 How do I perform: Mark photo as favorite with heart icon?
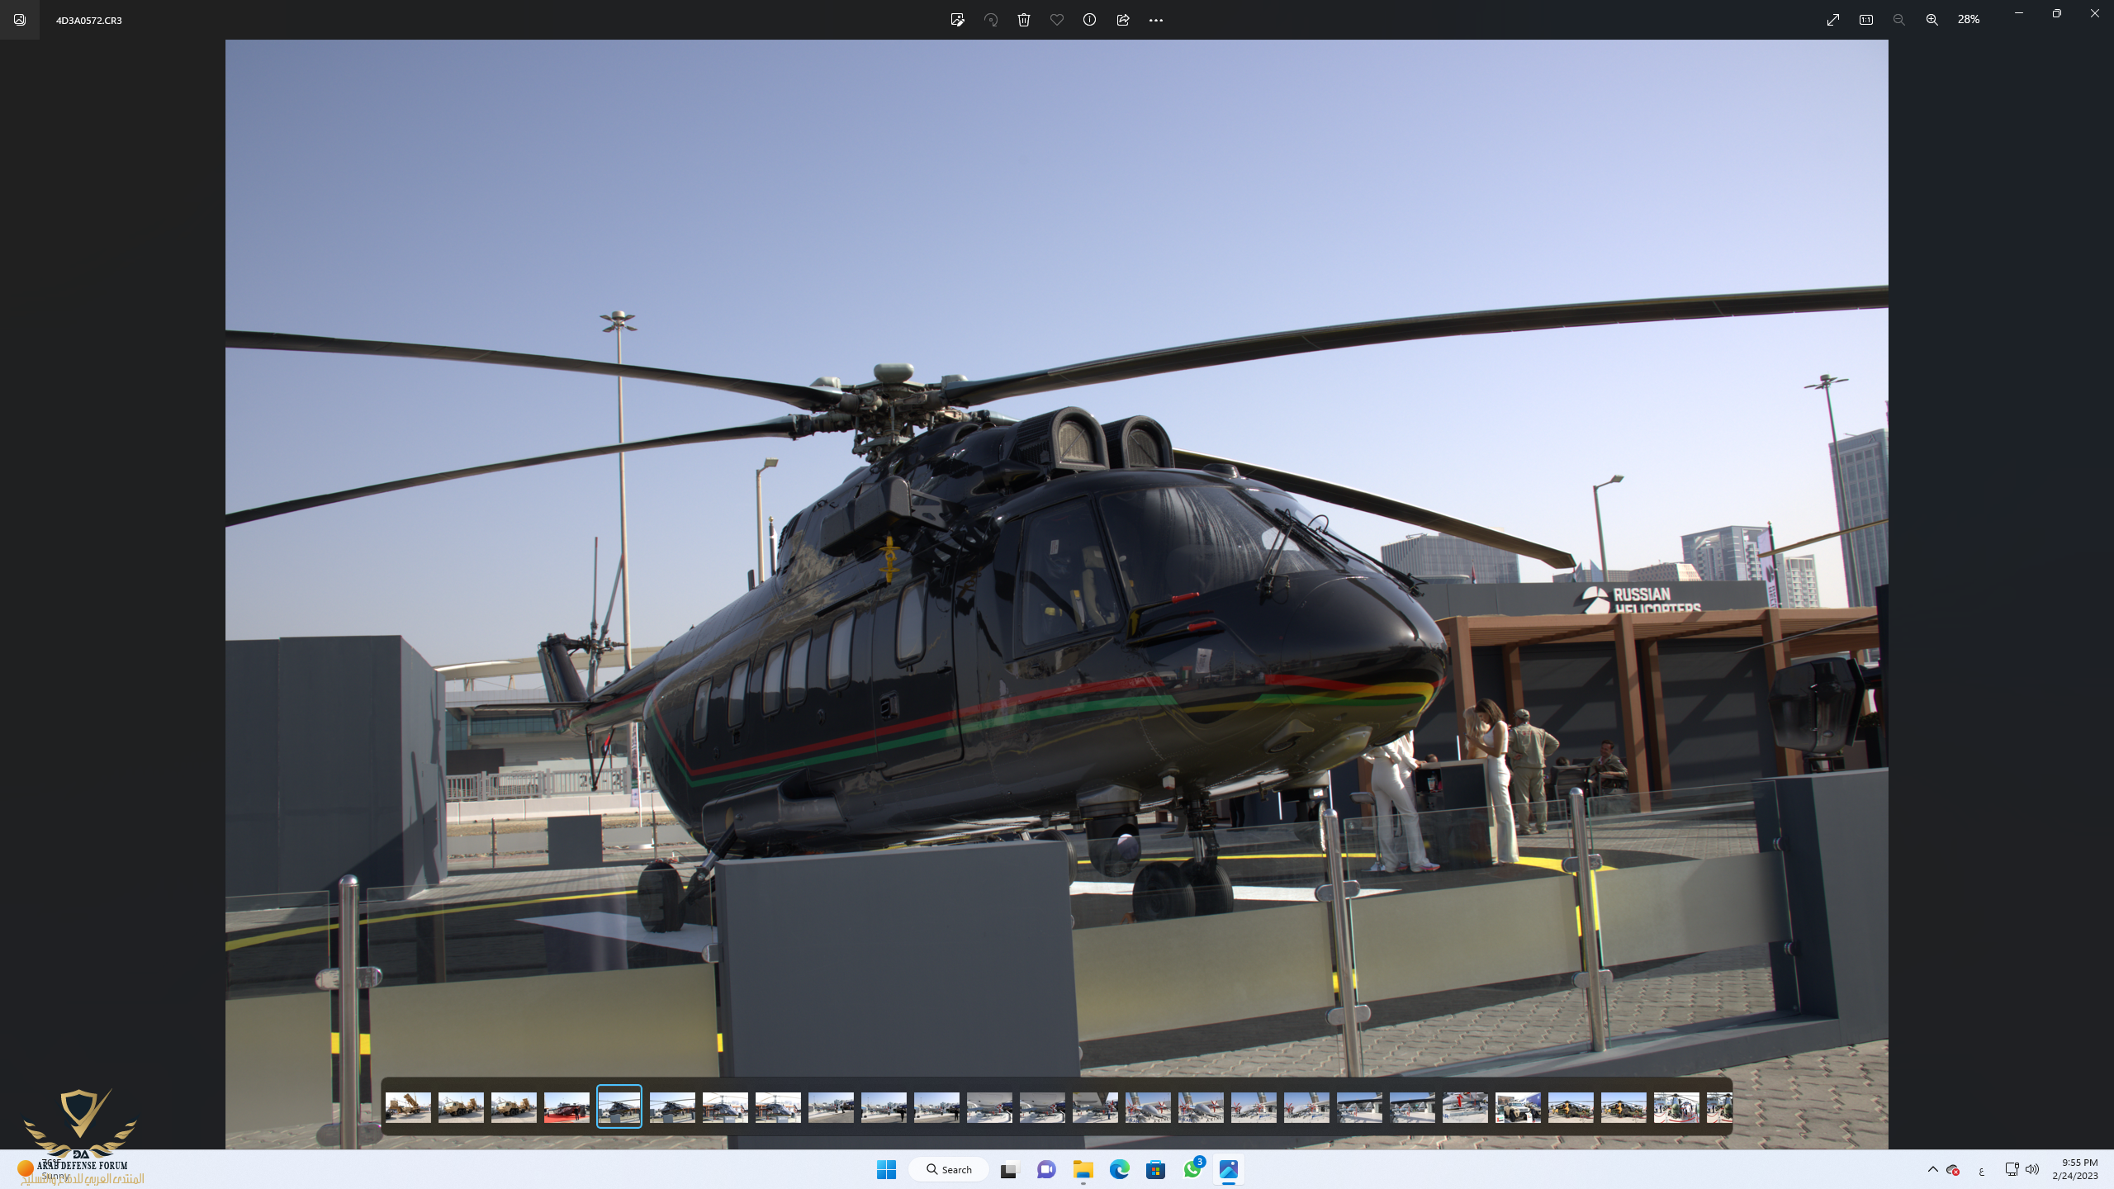(1057, 20)
